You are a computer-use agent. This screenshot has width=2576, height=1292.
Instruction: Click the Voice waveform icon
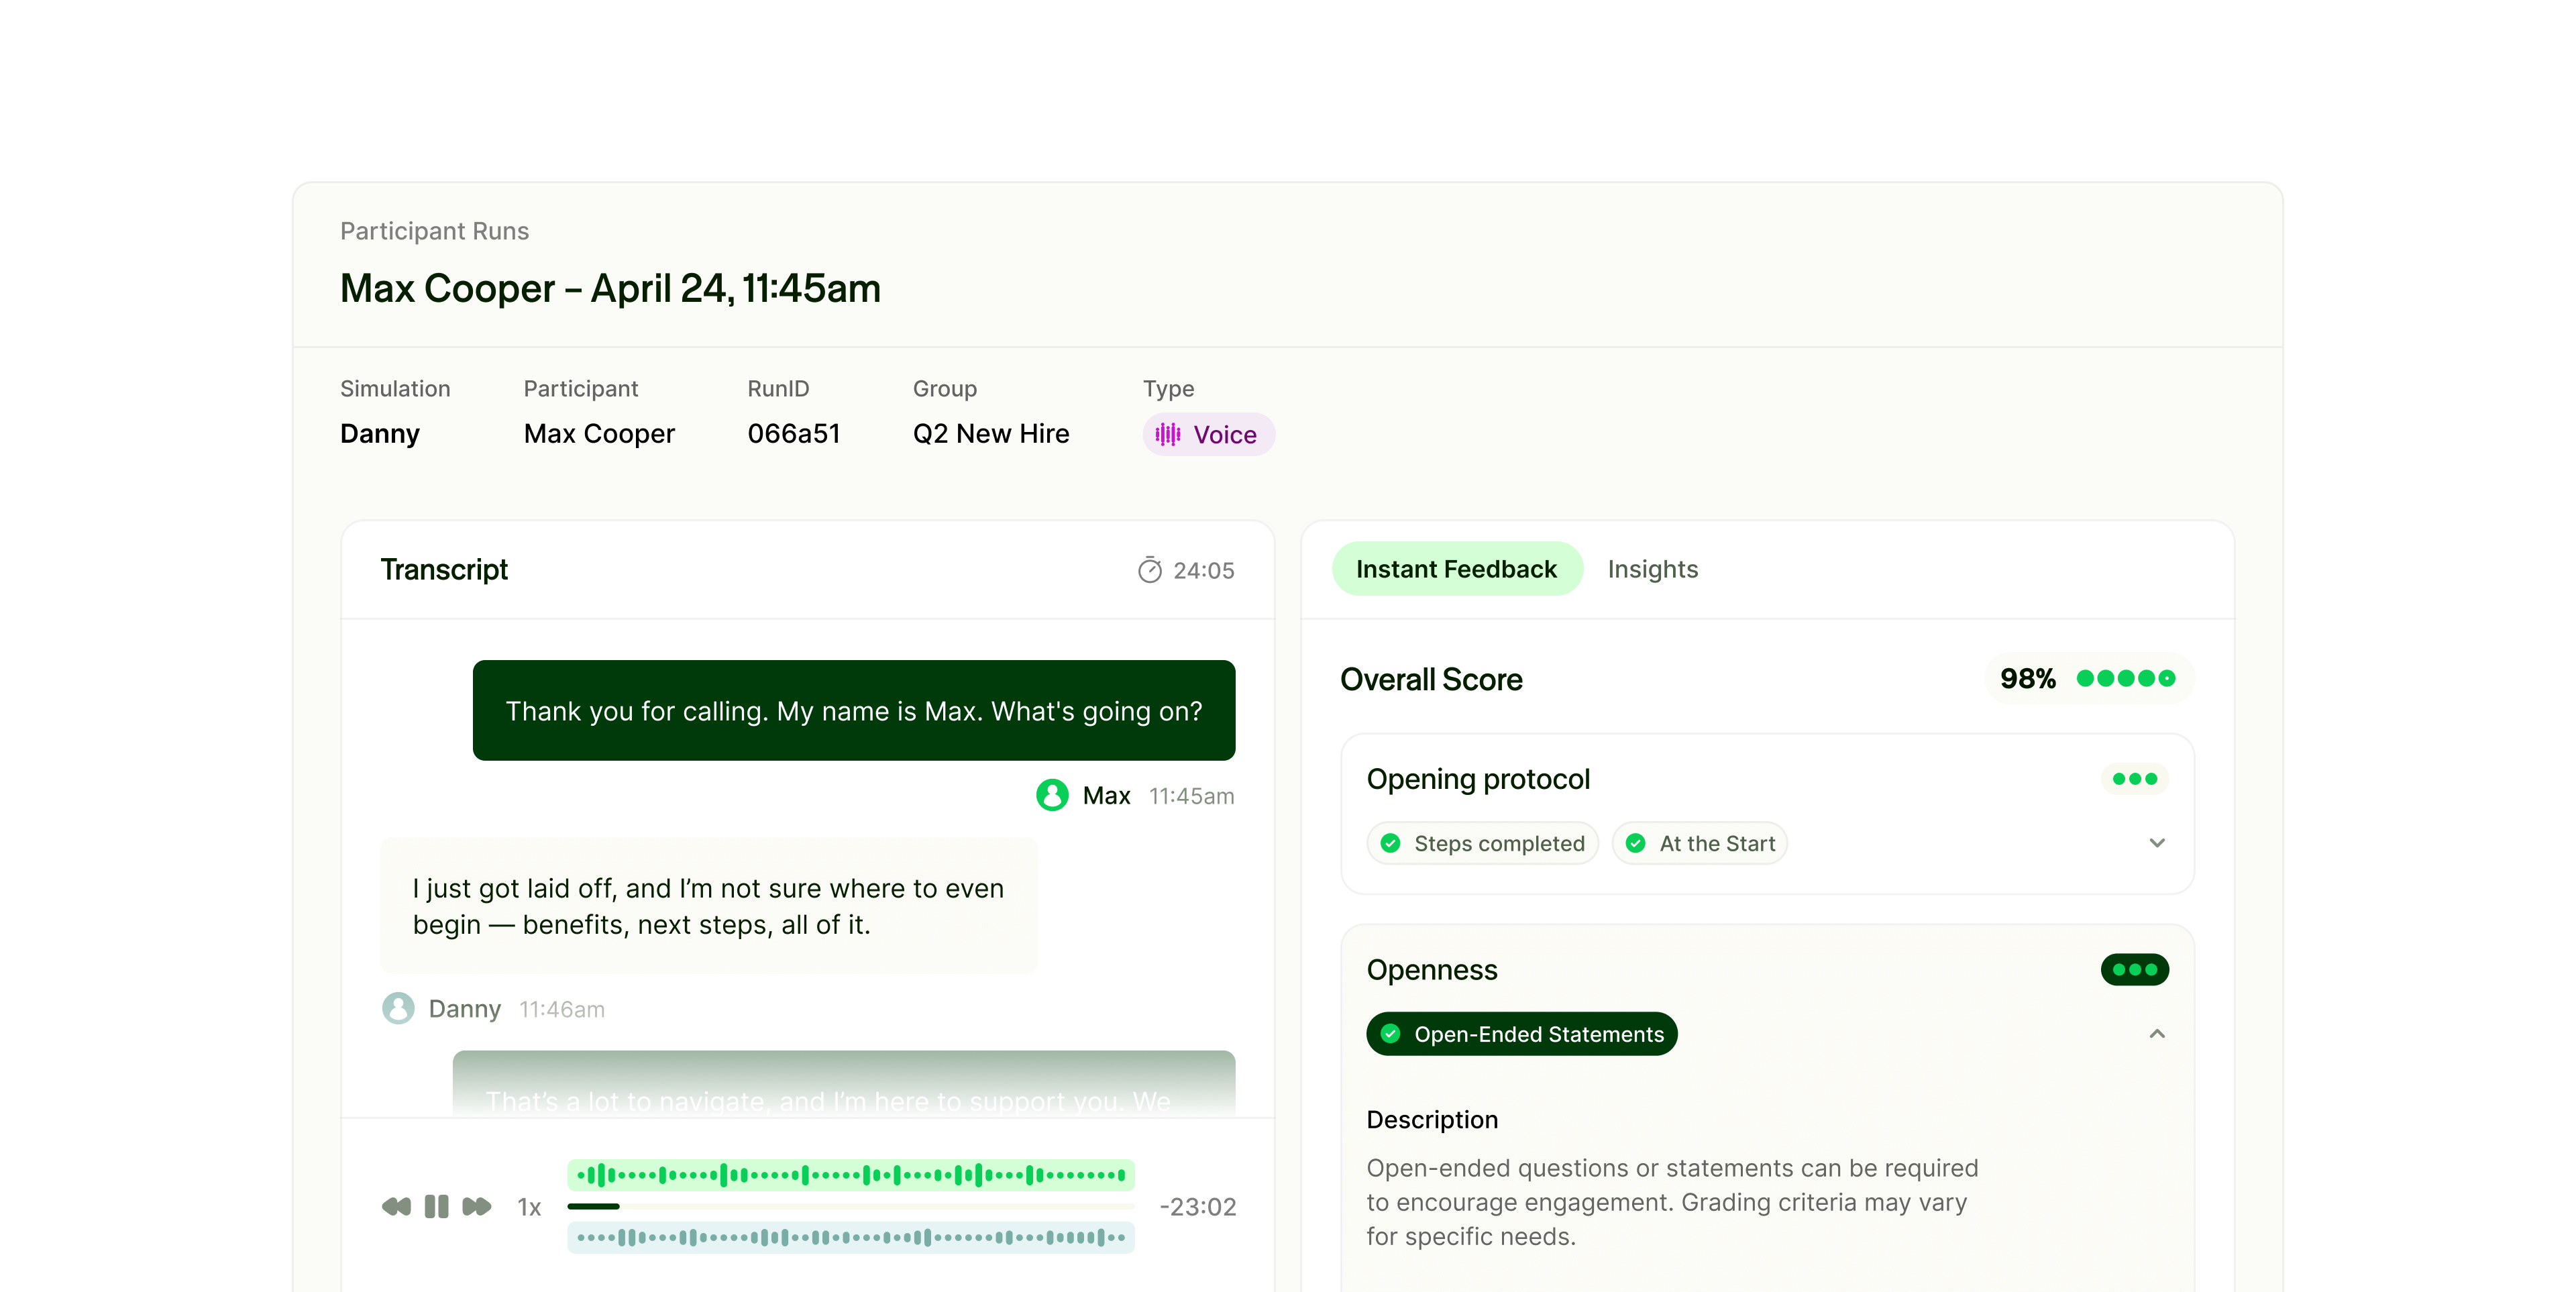pyautogui.click(x=1167, y=434)
